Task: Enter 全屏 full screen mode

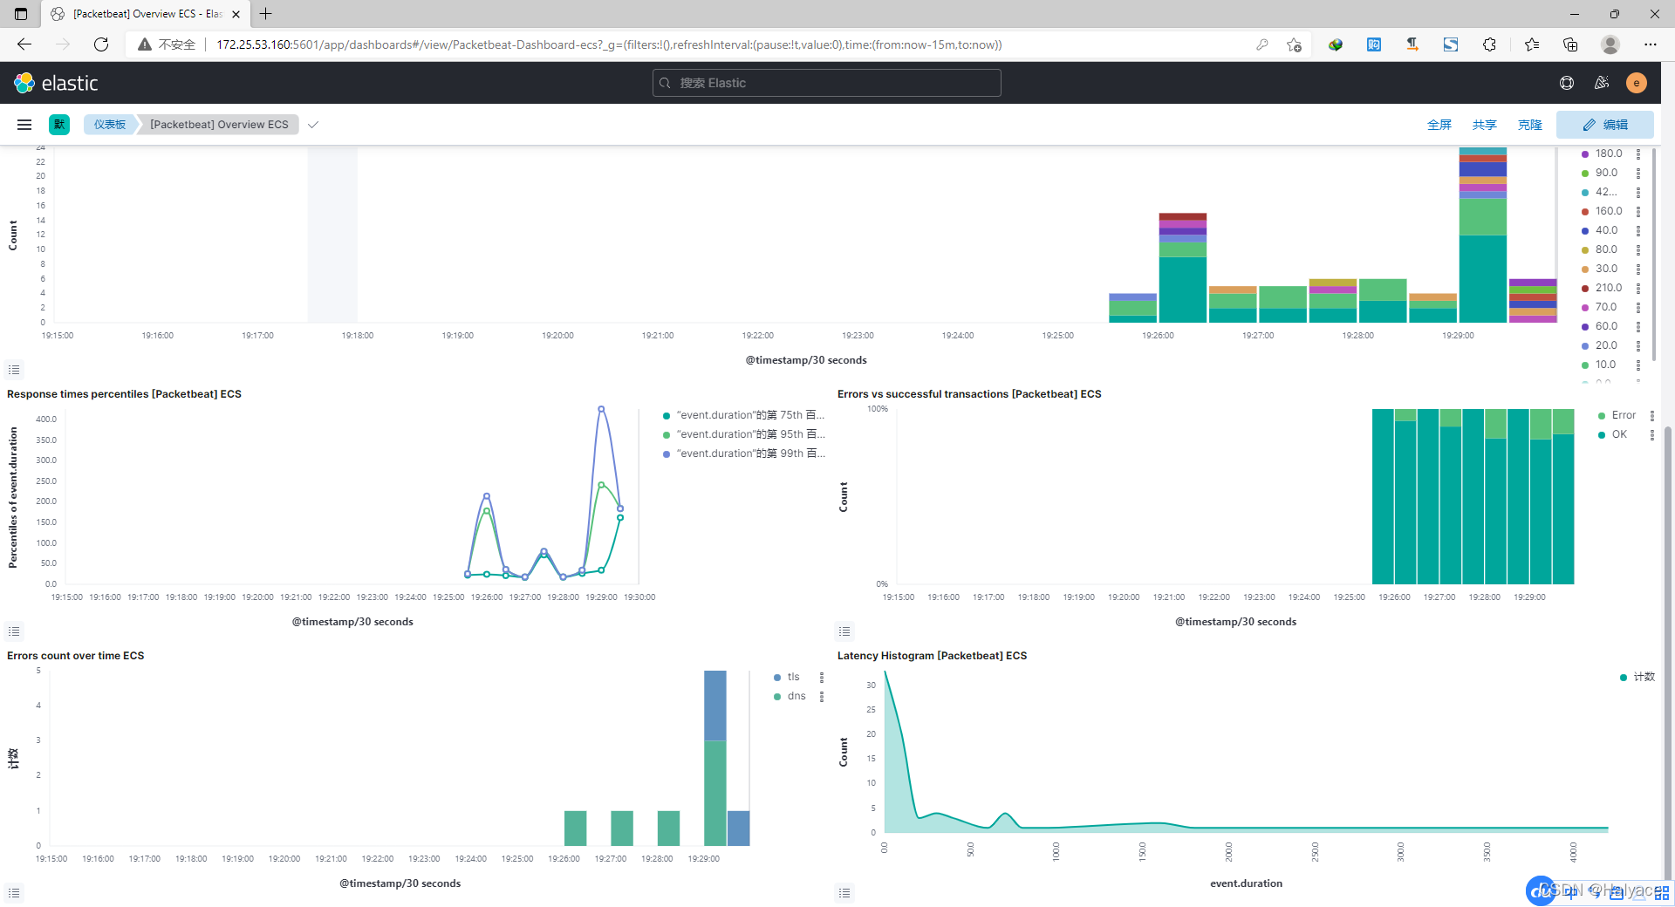Action: [1439, 125]
